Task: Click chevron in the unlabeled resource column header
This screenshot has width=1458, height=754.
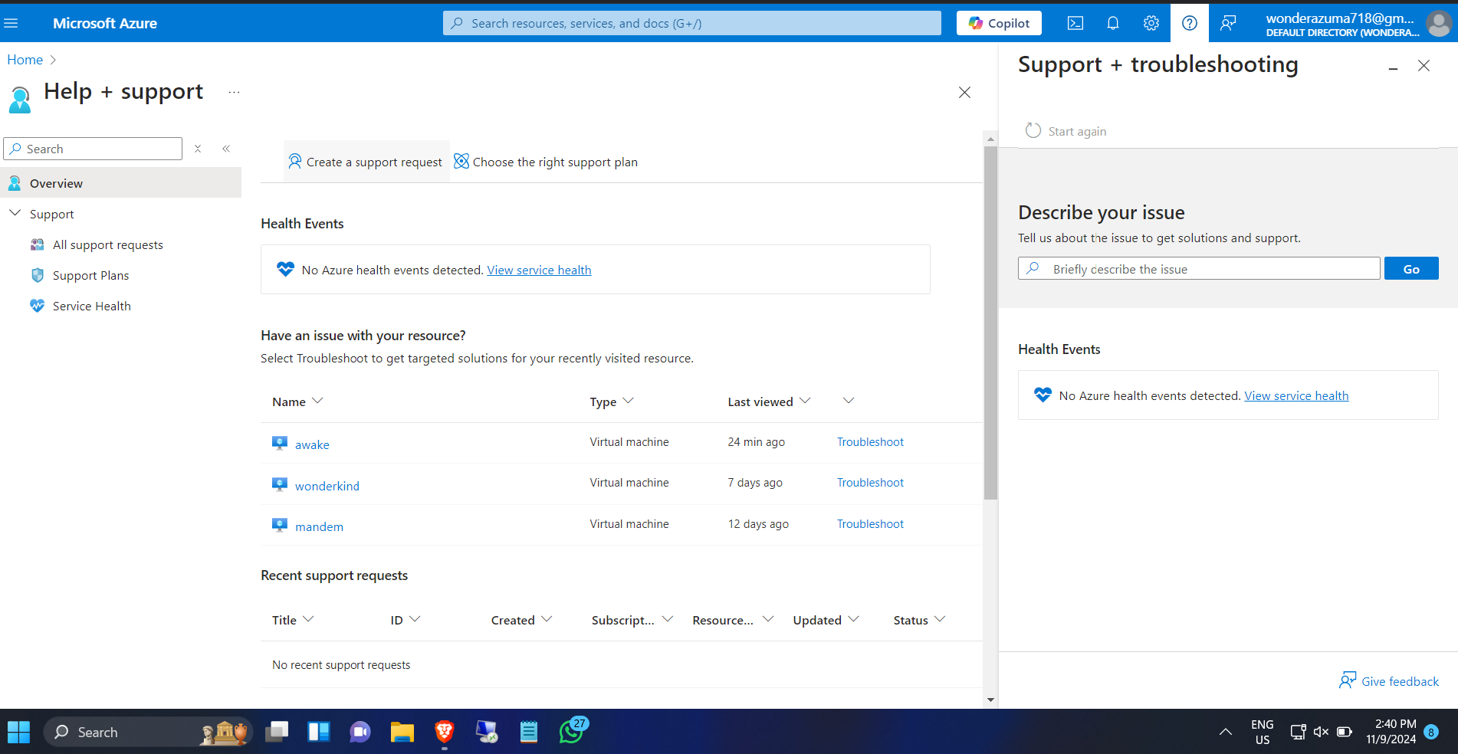Action: [x=849, y=401]
